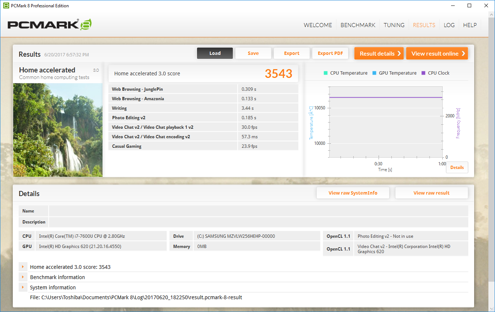Select Video Chat encoding v2 row
Screen dimensions: 495x312
[x=203, y=136]
